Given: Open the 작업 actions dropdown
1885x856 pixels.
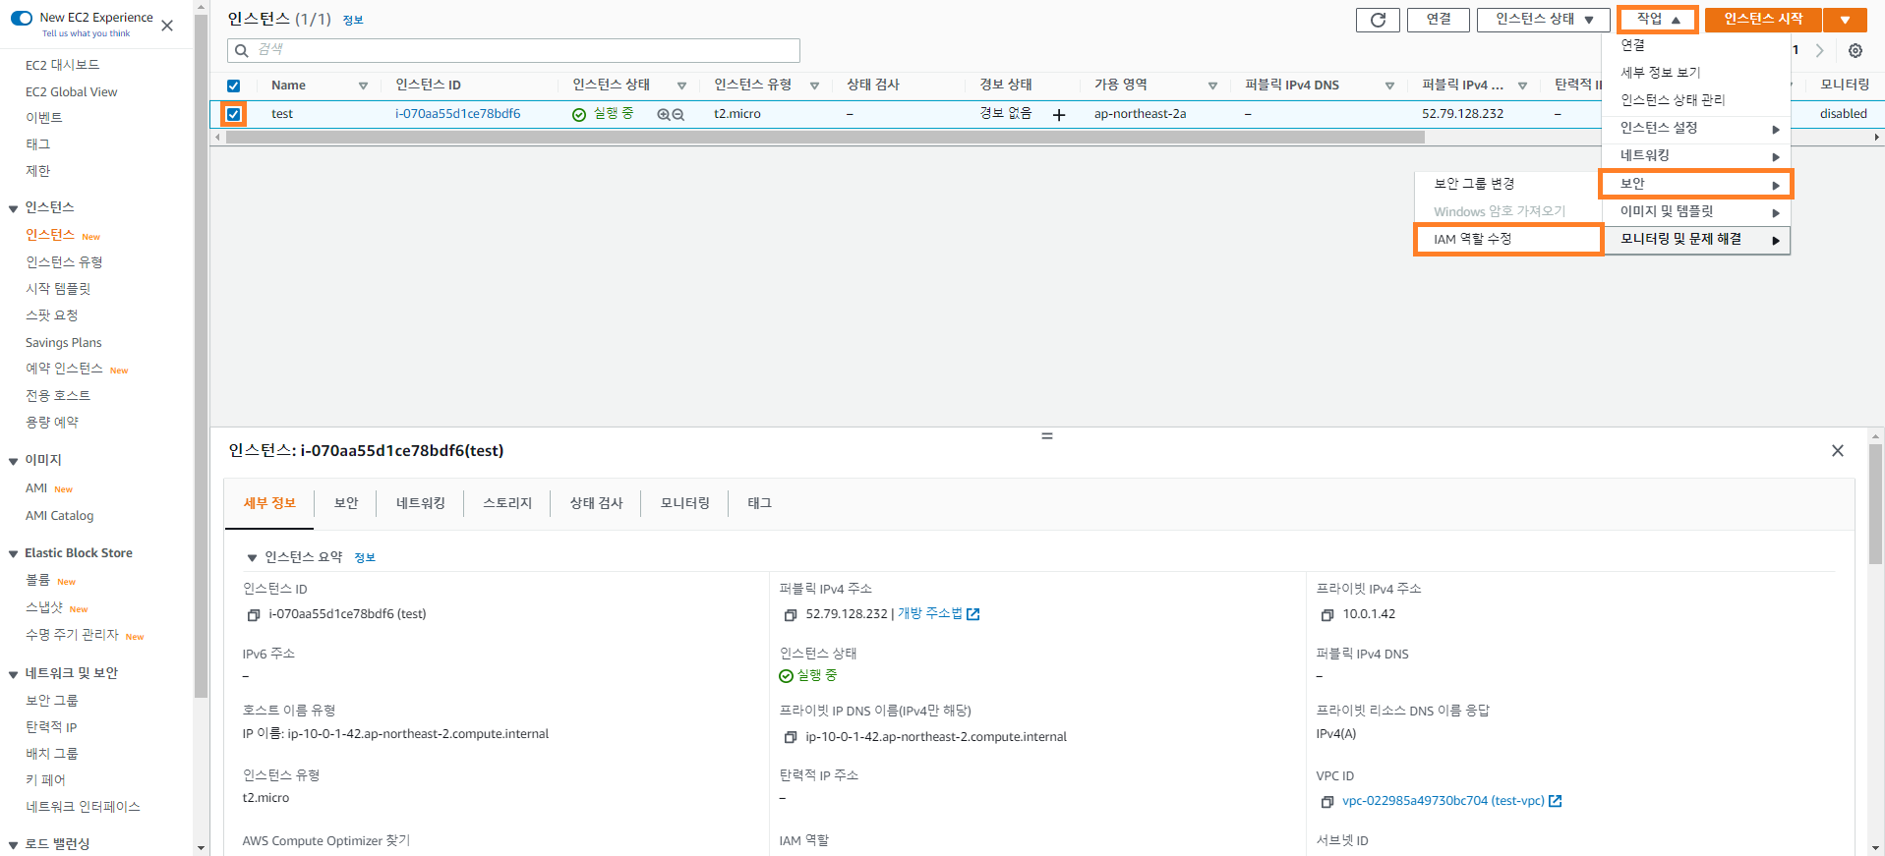Looking at the screenshot, I should click(1658, 20).
